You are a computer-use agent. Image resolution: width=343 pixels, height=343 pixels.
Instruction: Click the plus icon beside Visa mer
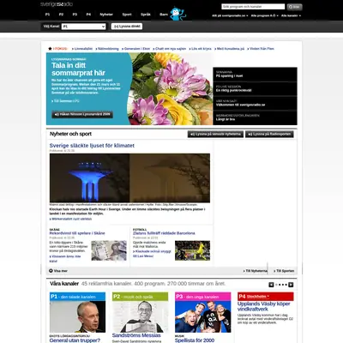tap(51, 271)
